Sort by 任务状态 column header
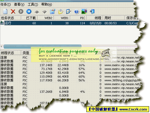This screenshot has height=113, width=150. click(11, 18)
